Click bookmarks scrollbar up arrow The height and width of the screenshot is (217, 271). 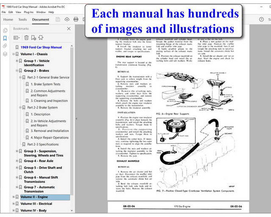point(72,46)
